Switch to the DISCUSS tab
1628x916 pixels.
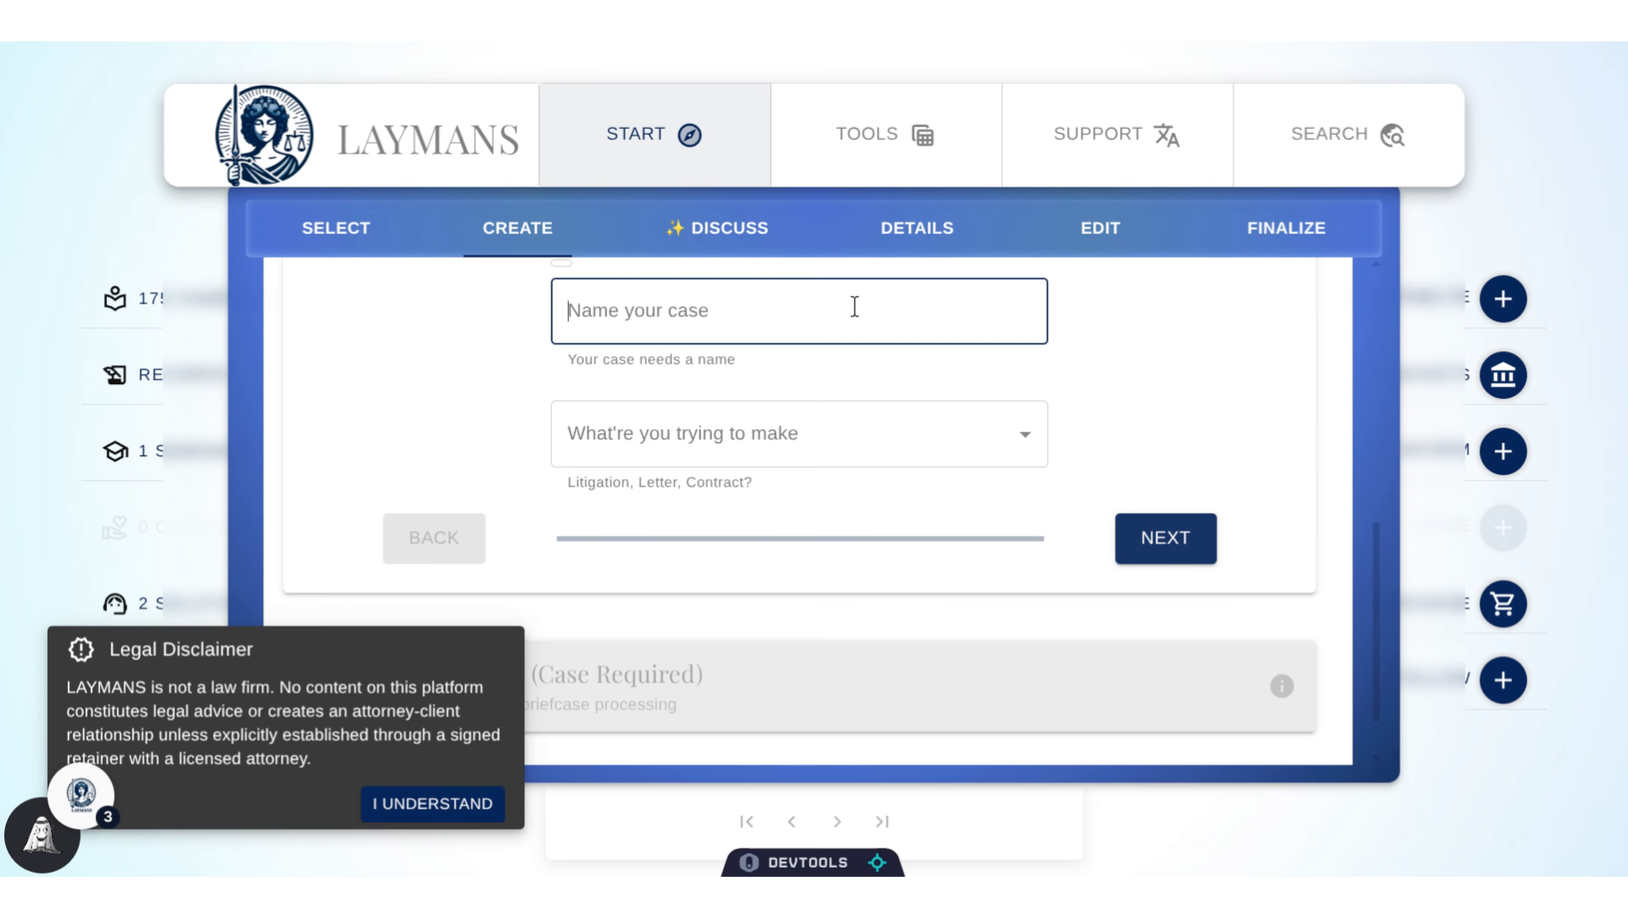coord(717,228)
